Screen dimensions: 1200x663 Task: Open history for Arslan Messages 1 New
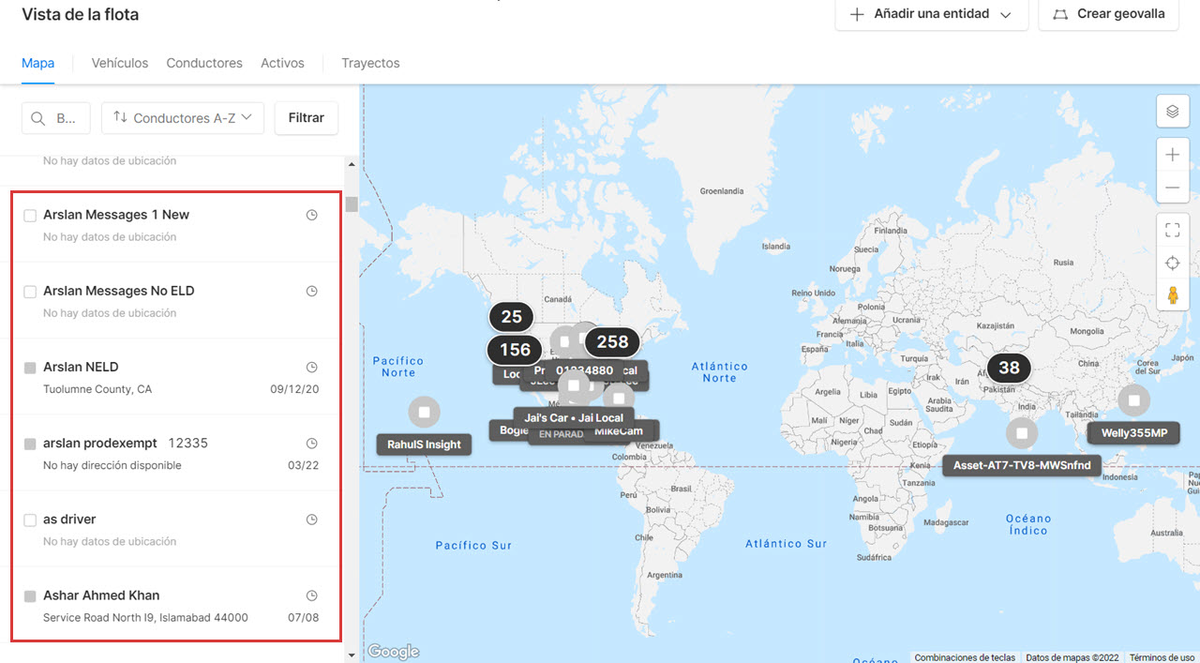click(311, 214)
